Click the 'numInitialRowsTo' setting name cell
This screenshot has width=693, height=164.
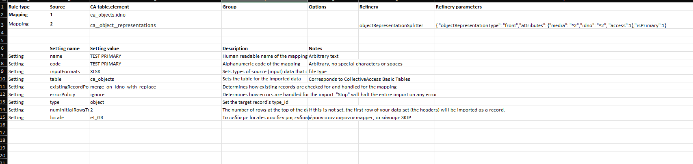(69, 110)
